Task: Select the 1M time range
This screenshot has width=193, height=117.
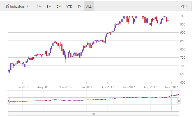Action: [39, 6]
